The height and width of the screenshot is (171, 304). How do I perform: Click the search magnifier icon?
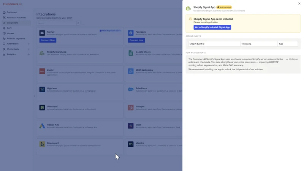click(x=79, y=23)
